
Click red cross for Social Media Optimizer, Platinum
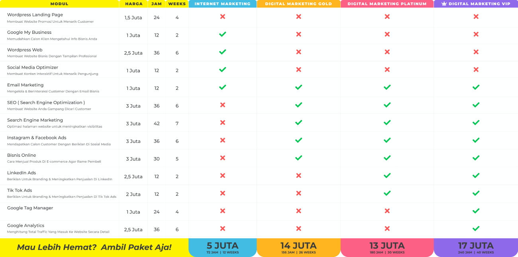387,70
